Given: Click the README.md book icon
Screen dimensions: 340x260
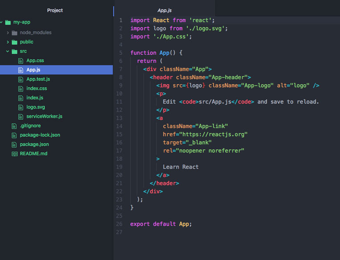Looking at the screenshot, I should pos(15,154).
